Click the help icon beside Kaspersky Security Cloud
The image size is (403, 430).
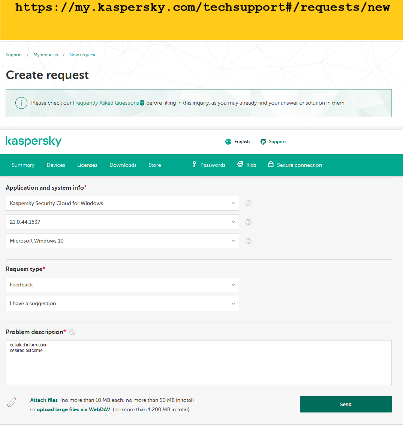[x=249, y=203]
